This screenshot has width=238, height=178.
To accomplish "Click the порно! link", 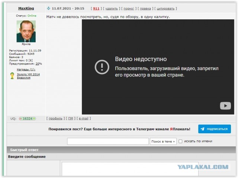I will pos(129,9).
